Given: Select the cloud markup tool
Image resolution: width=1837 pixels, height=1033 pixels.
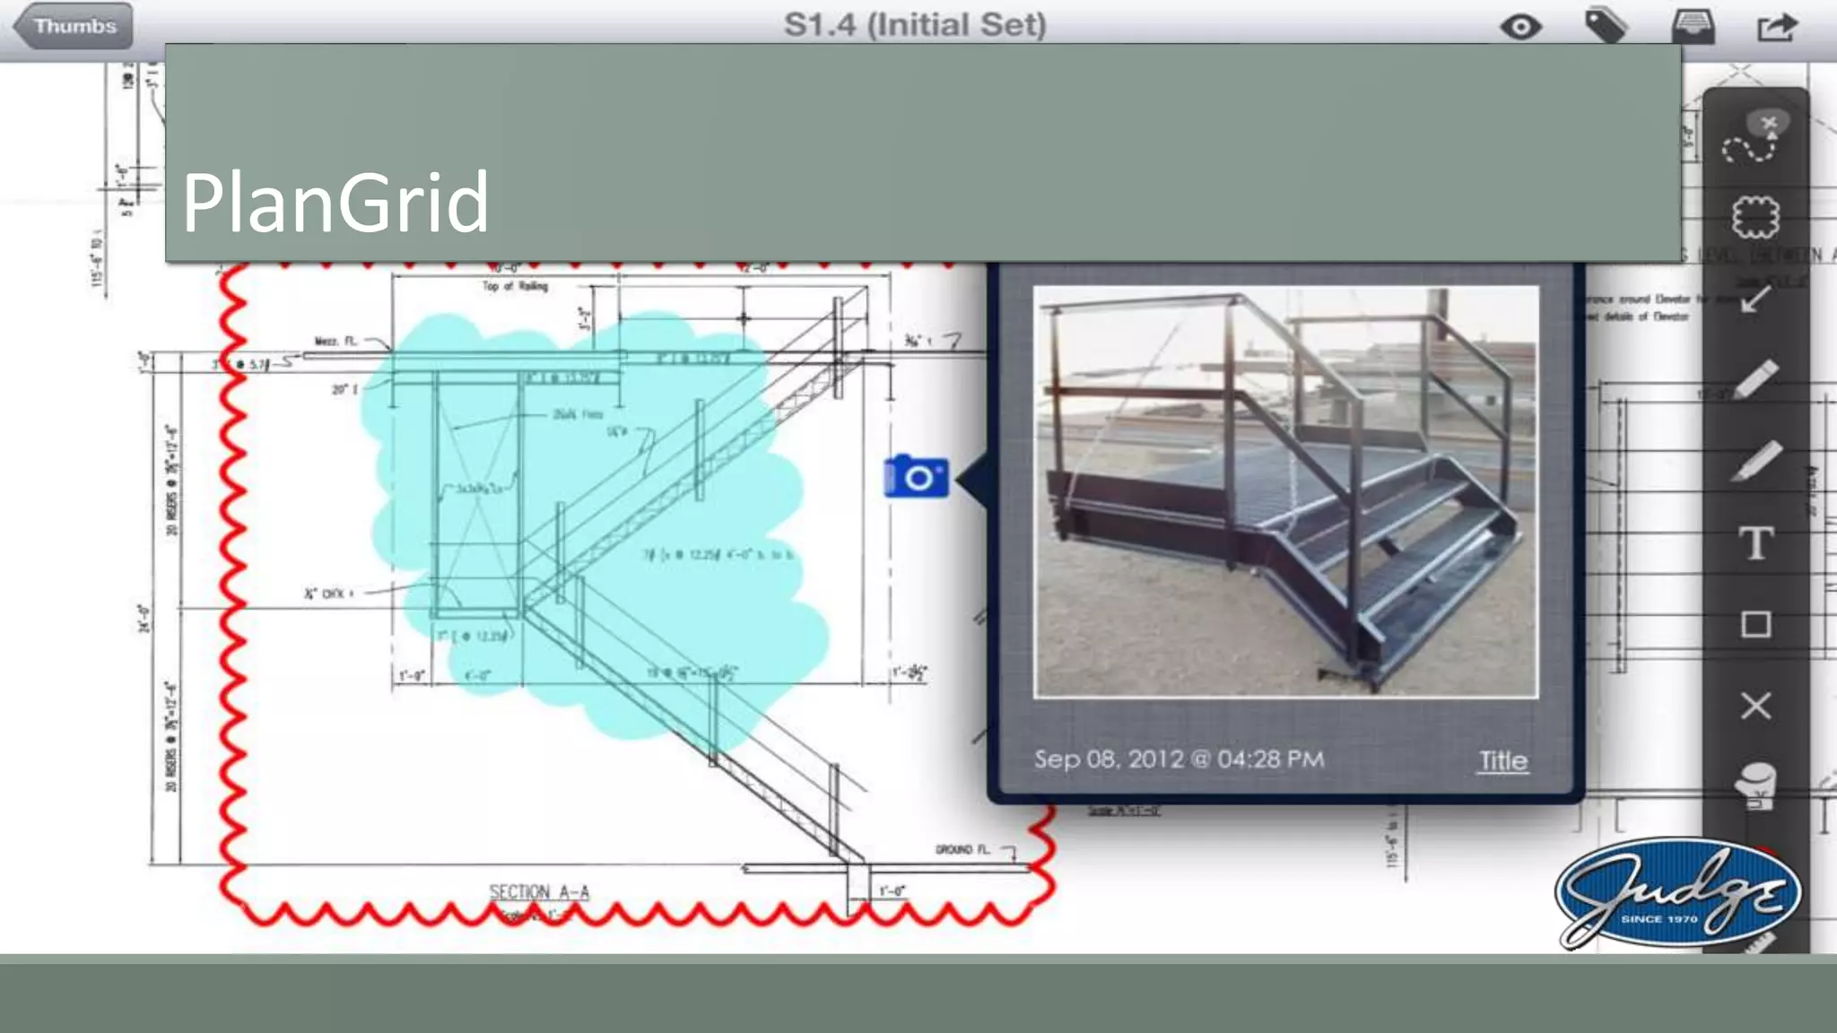Looking at the screenshot, I should click(1755, 217).
